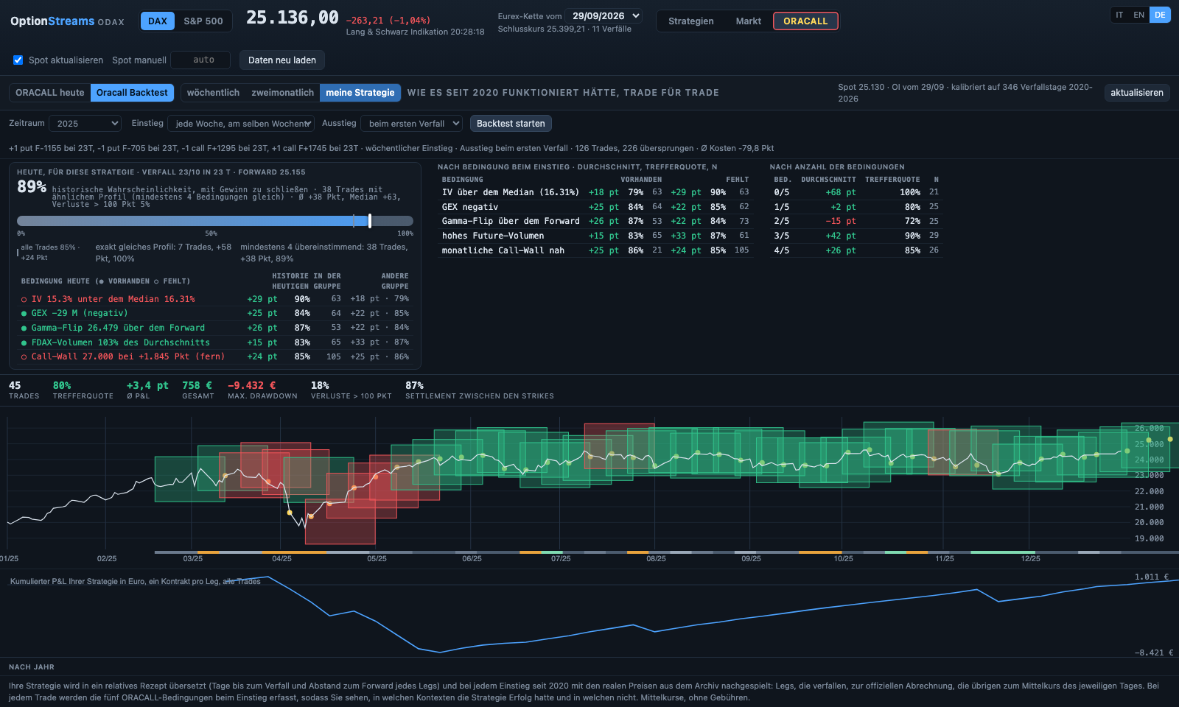Select English language EN
This screenshot has height=707, width=1179.
coord(1138,15)
